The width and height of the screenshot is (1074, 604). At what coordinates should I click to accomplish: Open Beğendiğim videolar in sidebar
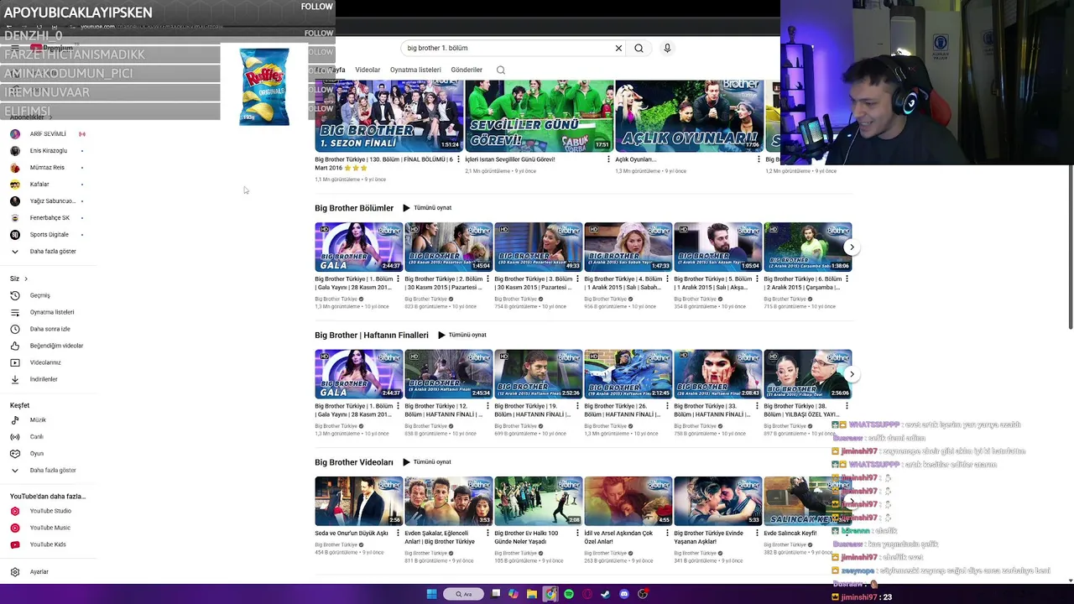[46, 346]
